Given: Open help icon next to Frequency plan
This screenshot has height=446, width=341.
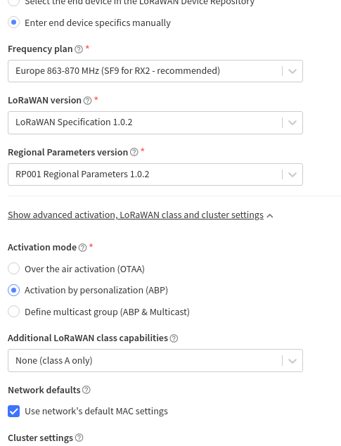Looking at the screenshot, I should [x=79, y=49].
